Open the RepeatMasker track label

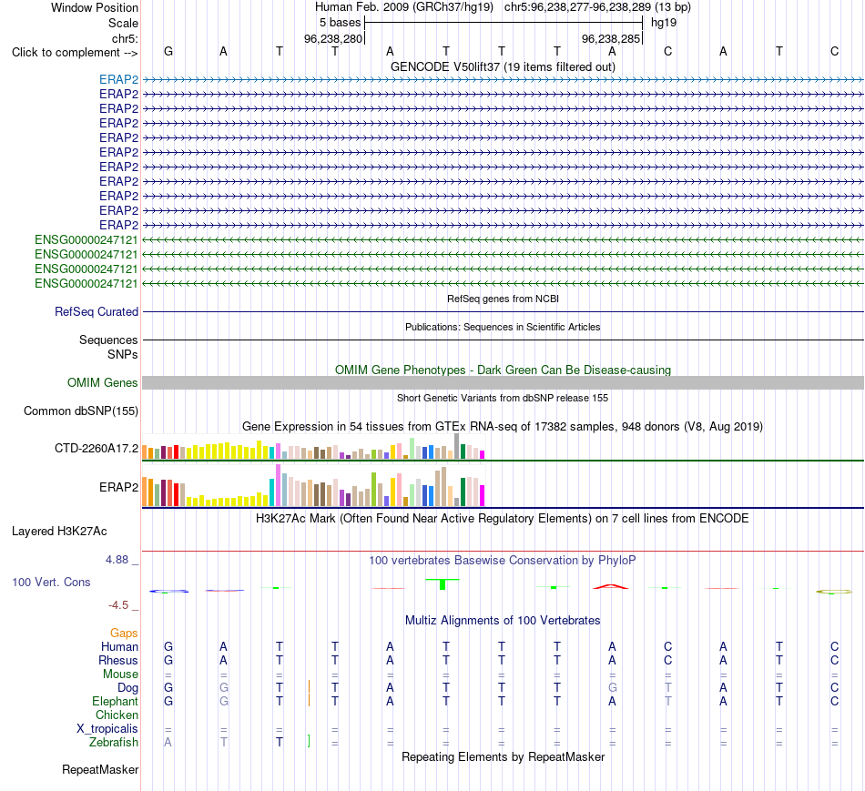tap(100, 769)
